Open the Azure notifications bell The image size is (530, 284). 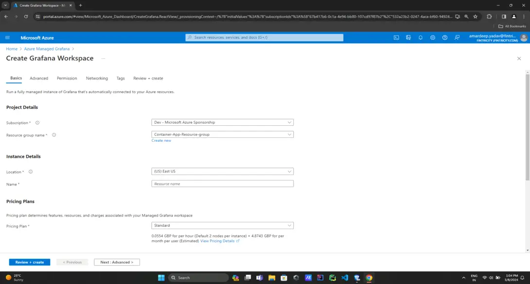(421, 37)
